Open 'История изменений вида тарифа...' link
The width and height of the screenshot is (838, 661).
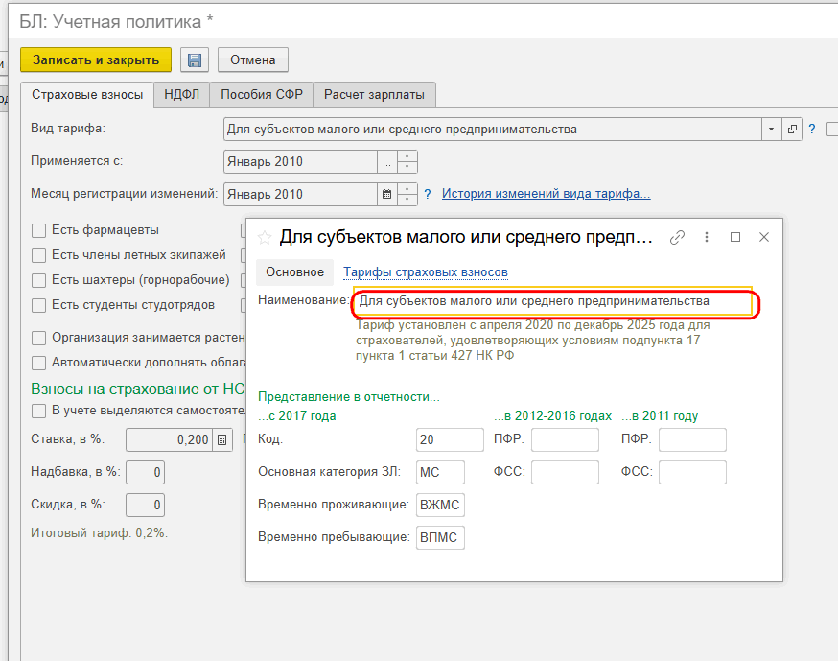[x=547, y=194]
